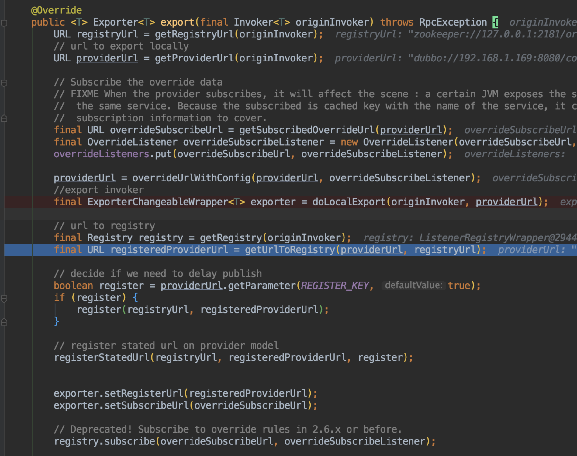Click the 'defaultValue:' parameter hint
577x456 pixels.
(413, 286)
